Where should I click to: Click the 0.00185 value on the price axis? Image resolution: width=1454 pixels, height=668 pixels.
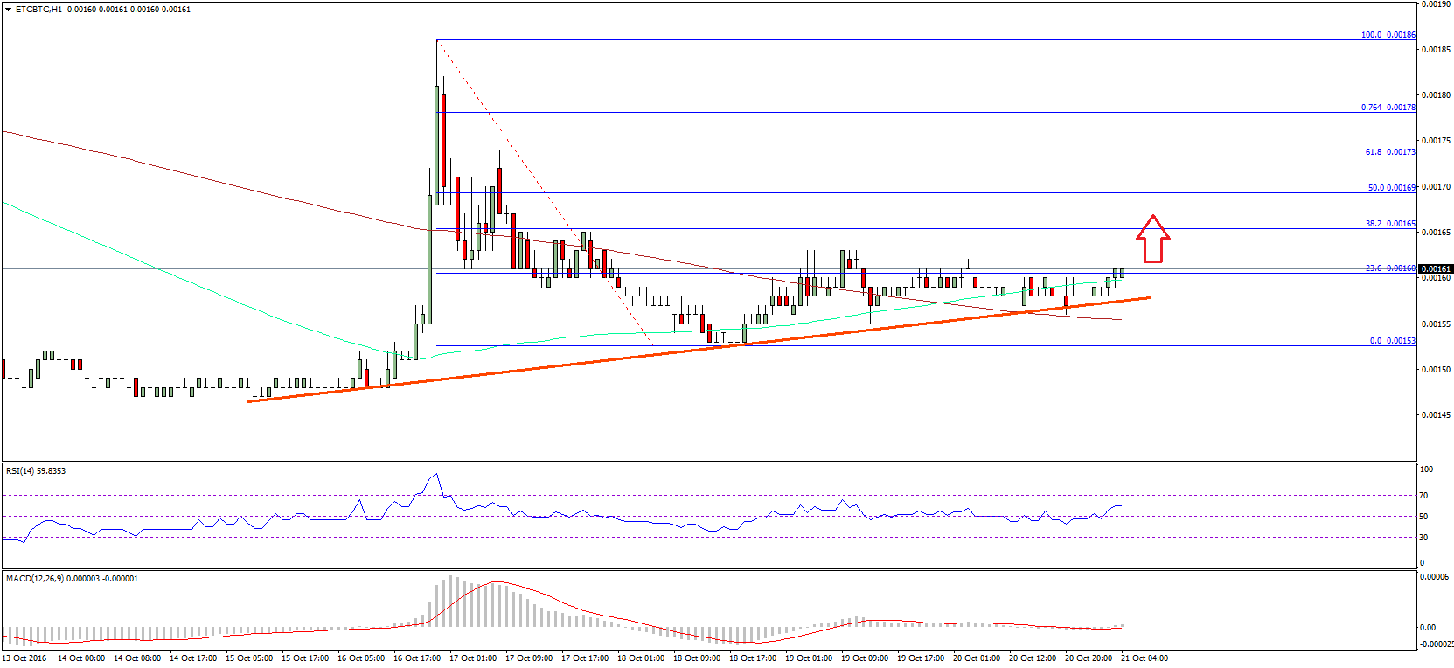pyautogui.click(x=1437, y=50)
